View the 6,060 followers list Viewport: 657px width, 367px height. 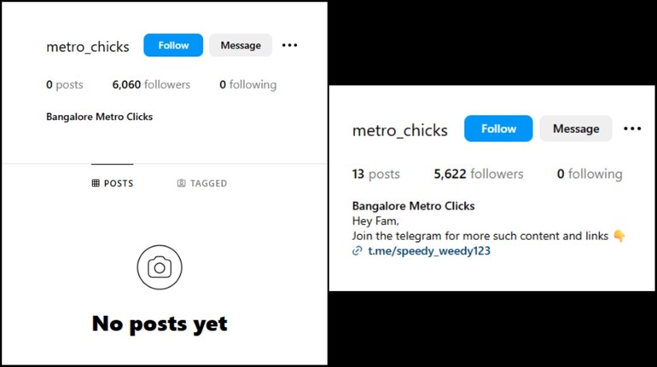pos(151,84)
